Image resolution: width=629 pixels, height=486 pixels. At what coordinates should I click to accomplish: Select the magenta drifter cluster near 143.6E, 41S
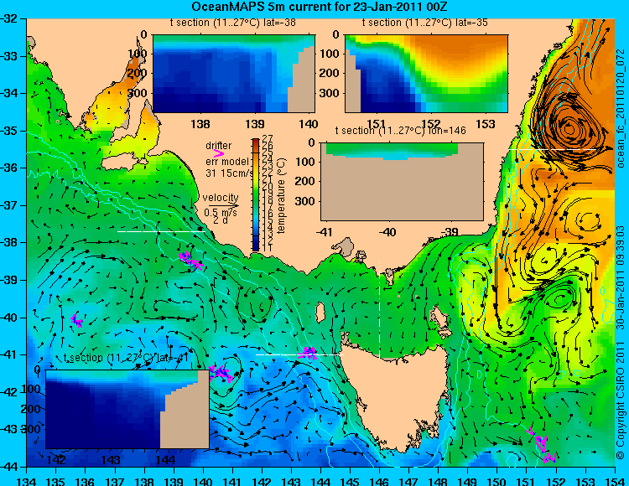click(x=308, y=353)
